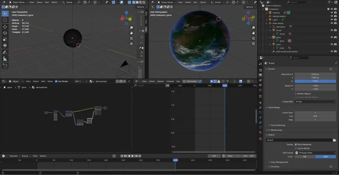This screenshot has width=339, height=175.
Task: Click the Z axis on left viewport gizmo
Action: [126, 13]
